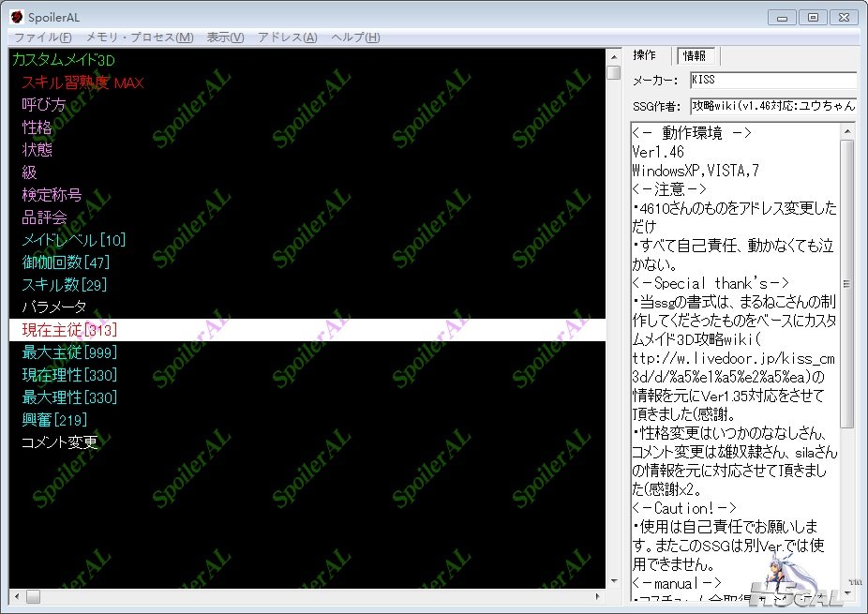Screen dimensions: 868x614
Task: Open the 表示(V) menu
Action: [225, 37]
